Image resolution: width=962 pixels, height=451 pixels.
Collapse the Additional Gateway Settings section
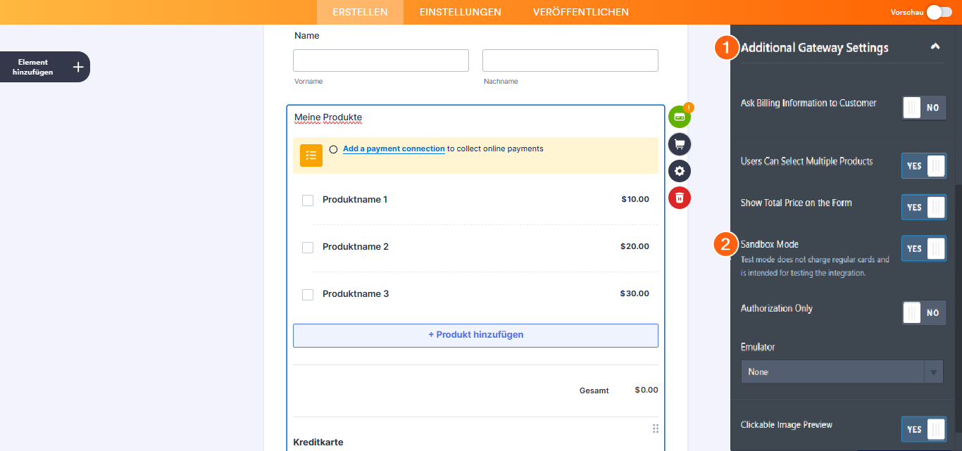click(x=935, y=46)
